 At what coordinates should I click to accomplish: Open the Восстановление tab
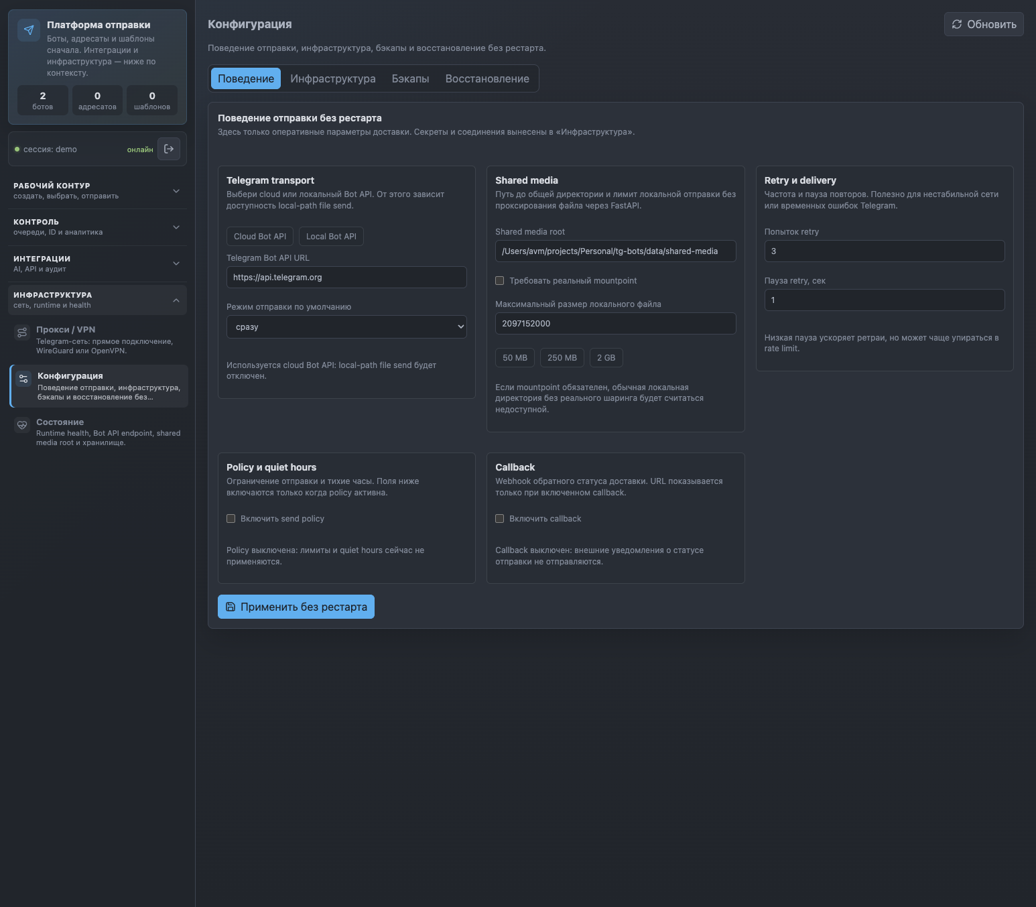tap(487, 78)
